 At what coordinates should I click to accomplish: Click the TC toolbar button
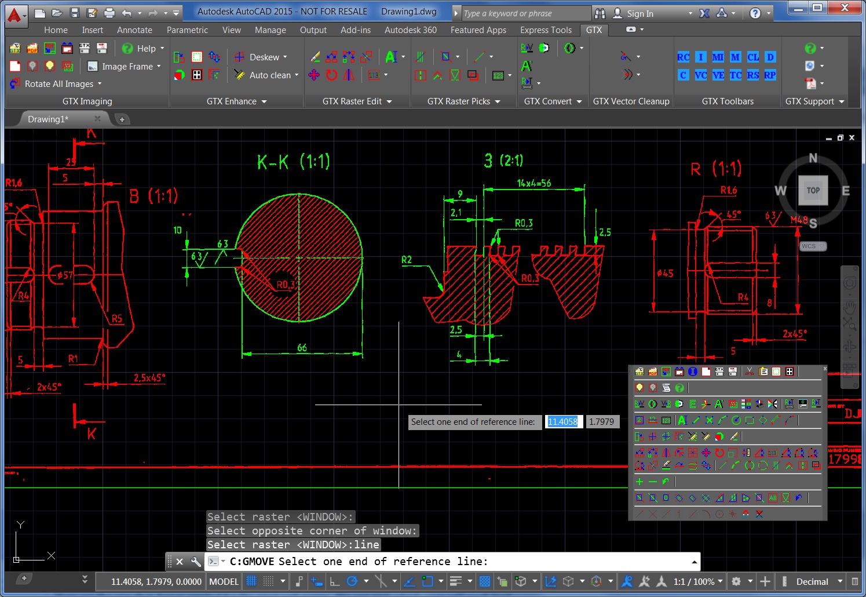735,75
